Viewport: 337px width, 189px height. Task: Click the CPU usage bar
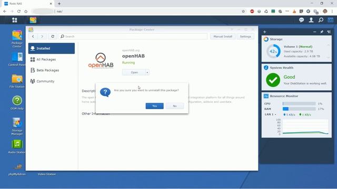click(x=299, y=104)
